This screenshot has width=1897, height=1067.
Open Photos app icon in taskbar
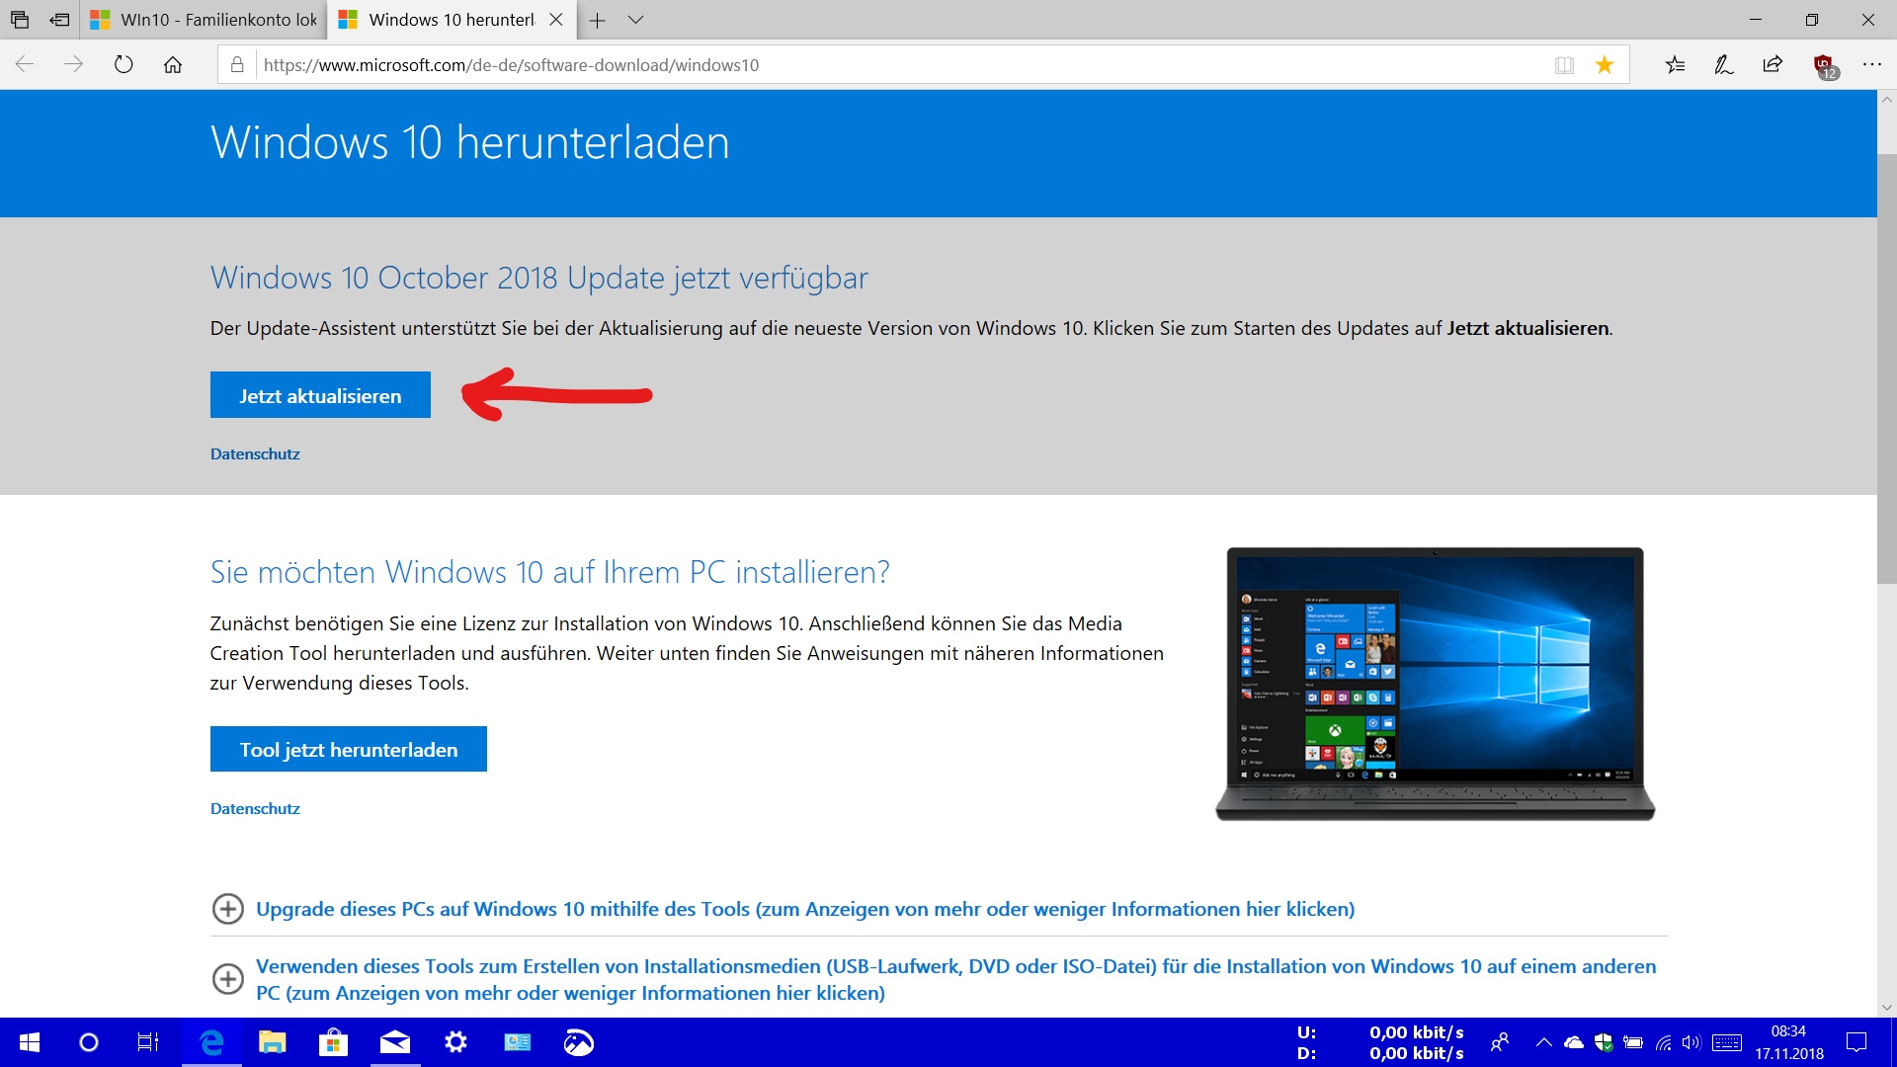coord(579,1042)
